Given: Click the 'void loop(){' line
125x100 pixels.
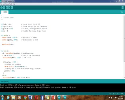Looking at the screenshot, I should [x=4, y=51].
